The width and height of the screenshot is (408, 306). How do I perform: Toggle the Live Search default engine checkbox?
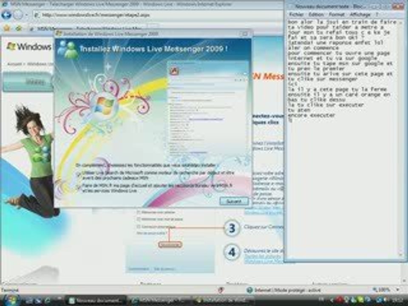pos(79,175)
